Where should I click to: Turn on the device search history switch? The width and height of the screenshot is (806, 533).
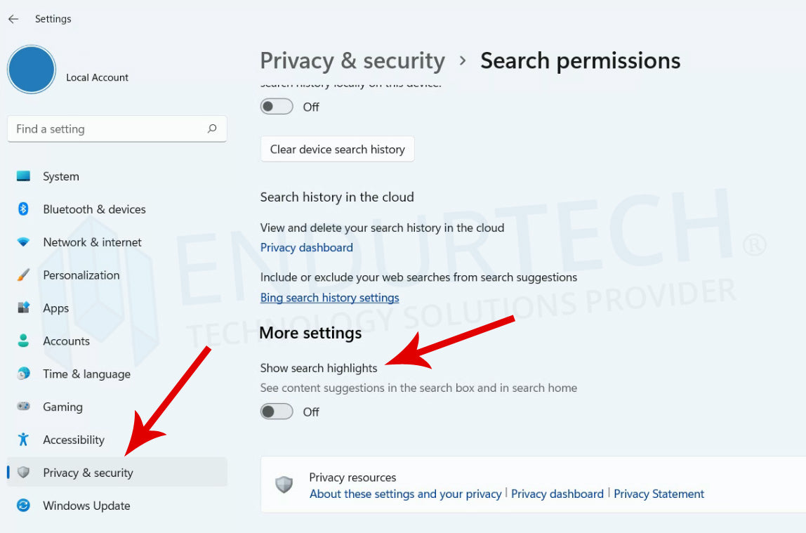[277, 107]
